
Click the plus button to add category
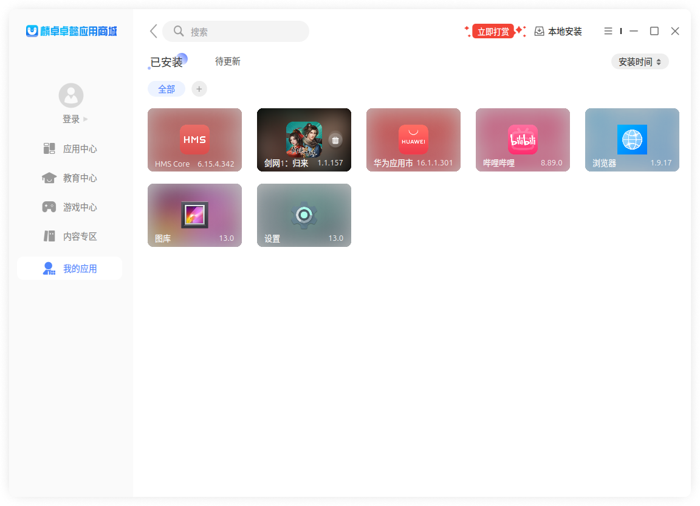point(199,89)
